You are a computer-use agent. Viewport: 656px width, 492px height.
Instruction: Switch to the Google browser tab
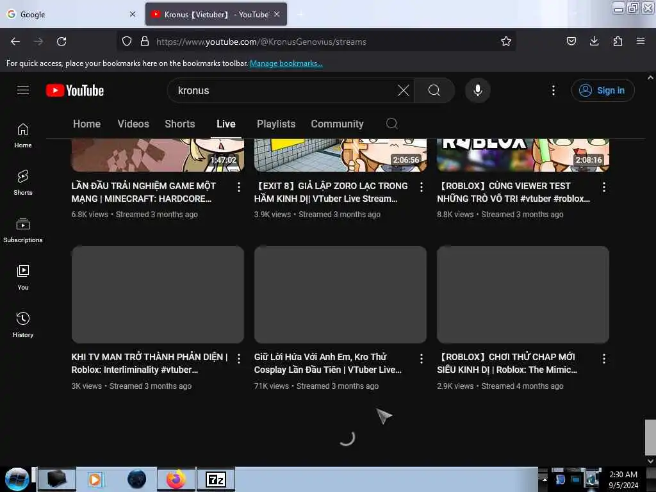[x=71, y=14]
